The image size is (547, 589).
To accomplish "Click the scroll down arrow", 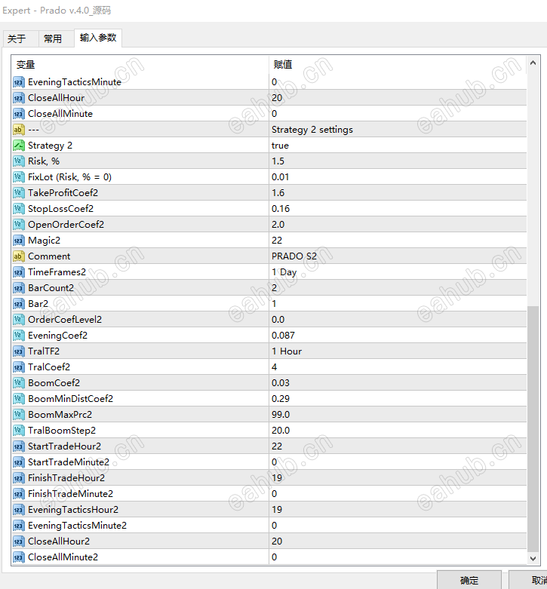I will (x=533, y=558).
